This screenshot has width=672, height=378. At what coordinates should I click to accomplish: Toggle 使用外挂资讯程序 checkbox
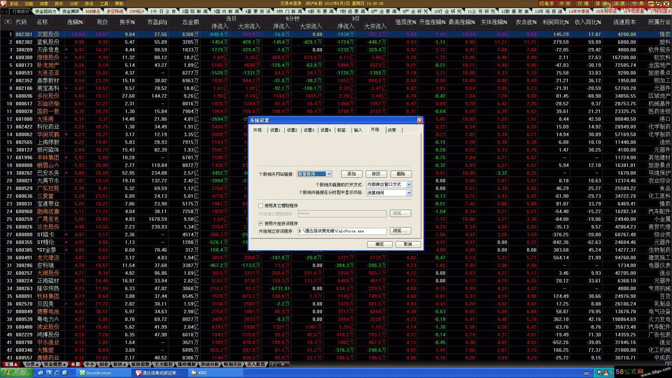coord(260,223)
